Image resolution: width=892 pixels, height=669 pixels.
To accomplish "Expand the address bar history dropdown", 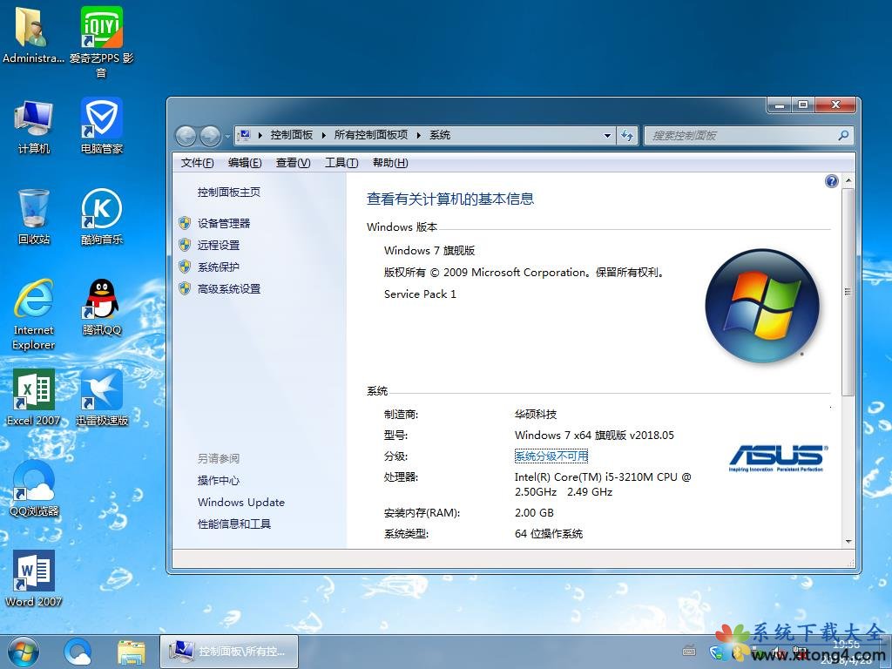I will pyautogui.click(x=607, y=135).
